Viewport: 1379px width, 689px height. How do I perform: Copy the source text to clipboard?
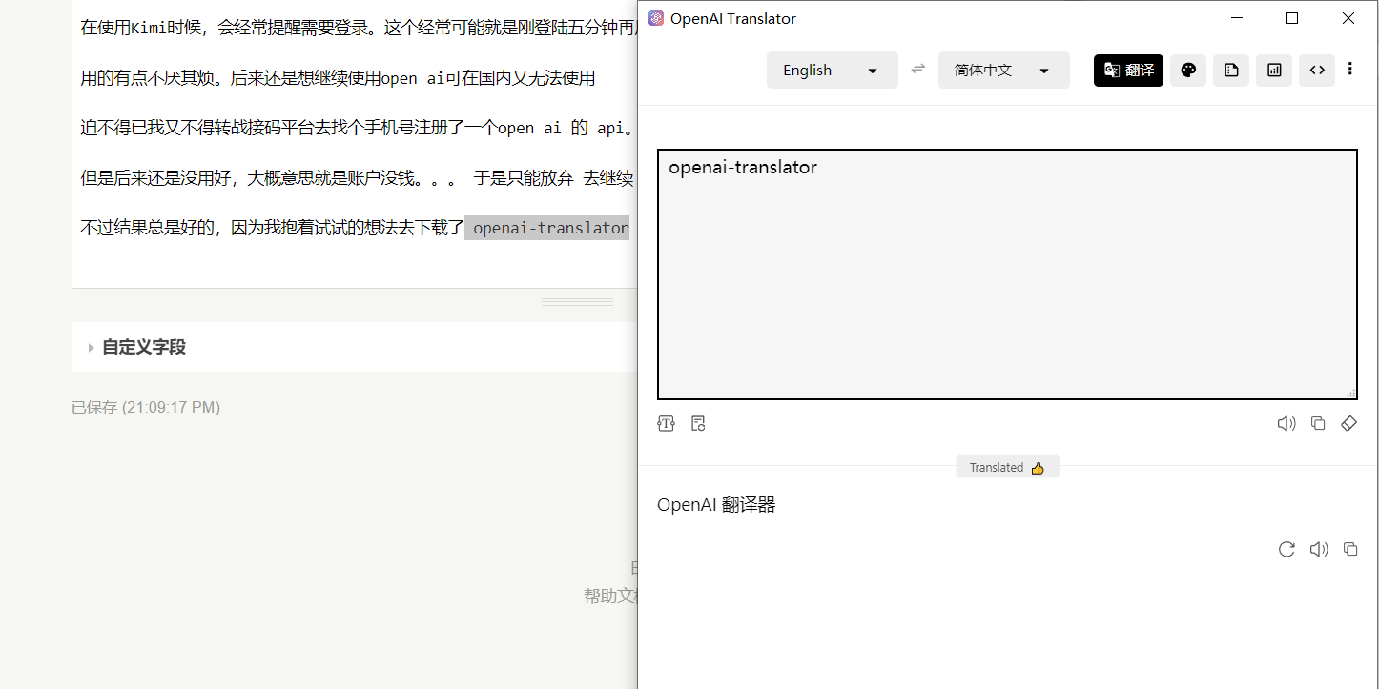coord(1318,424)
